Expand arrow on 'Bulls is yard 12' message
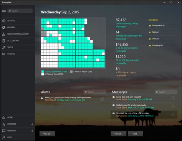The width and height of the screenshot is (182, 141). pyautogui.click(x=173, y=106)
